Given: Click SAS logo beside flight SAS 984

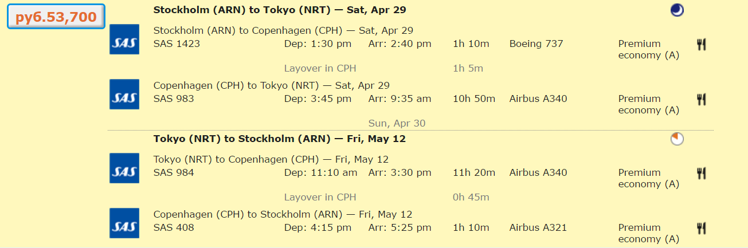Looking at the screenshot, I should coord(124,168).
